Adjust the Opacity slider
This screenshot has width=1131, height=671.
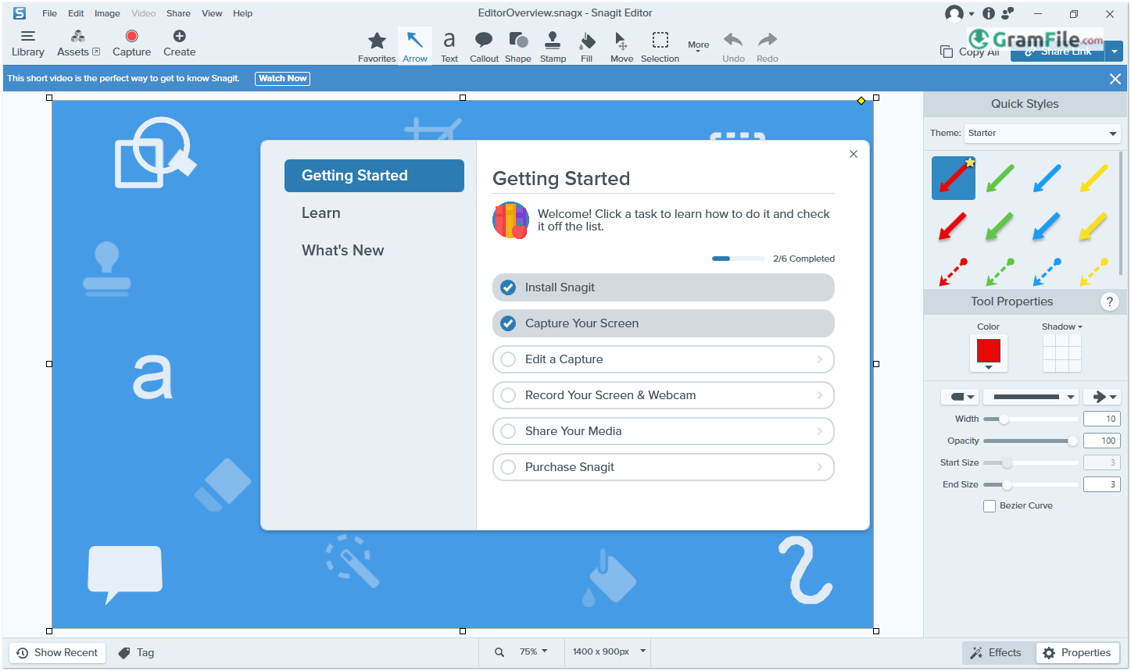[1030, 441]
